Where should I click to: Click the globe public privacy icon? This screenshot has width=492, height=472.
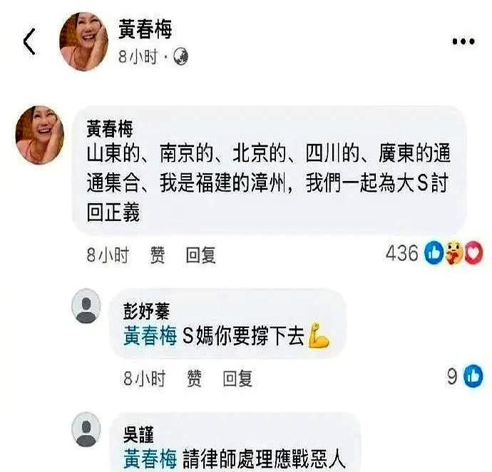(x=181, y=56)
